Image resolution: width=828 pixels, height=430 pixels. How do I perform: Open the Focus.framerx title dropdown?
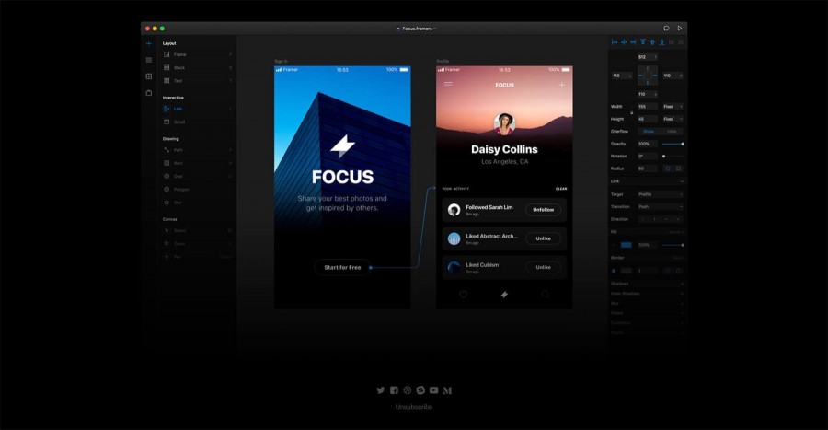coord(417,29)
